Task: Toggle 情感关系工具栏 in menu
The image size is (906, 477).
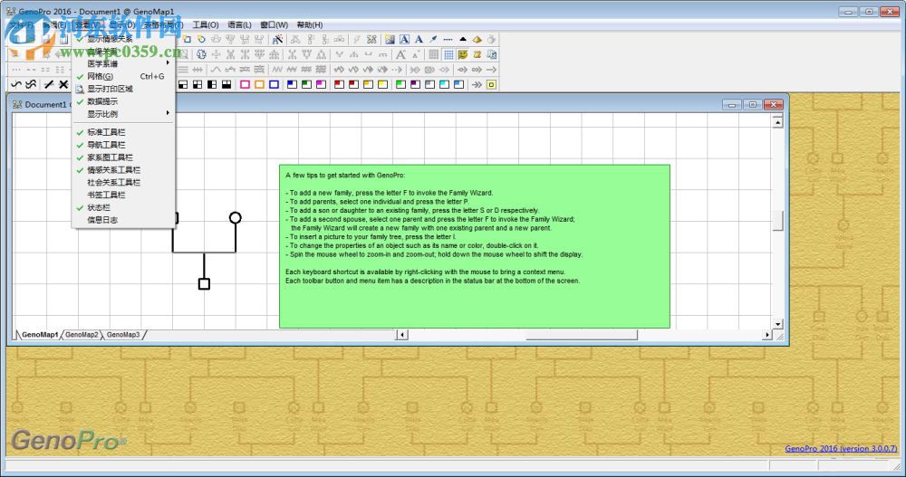Action: pos(123,170)
